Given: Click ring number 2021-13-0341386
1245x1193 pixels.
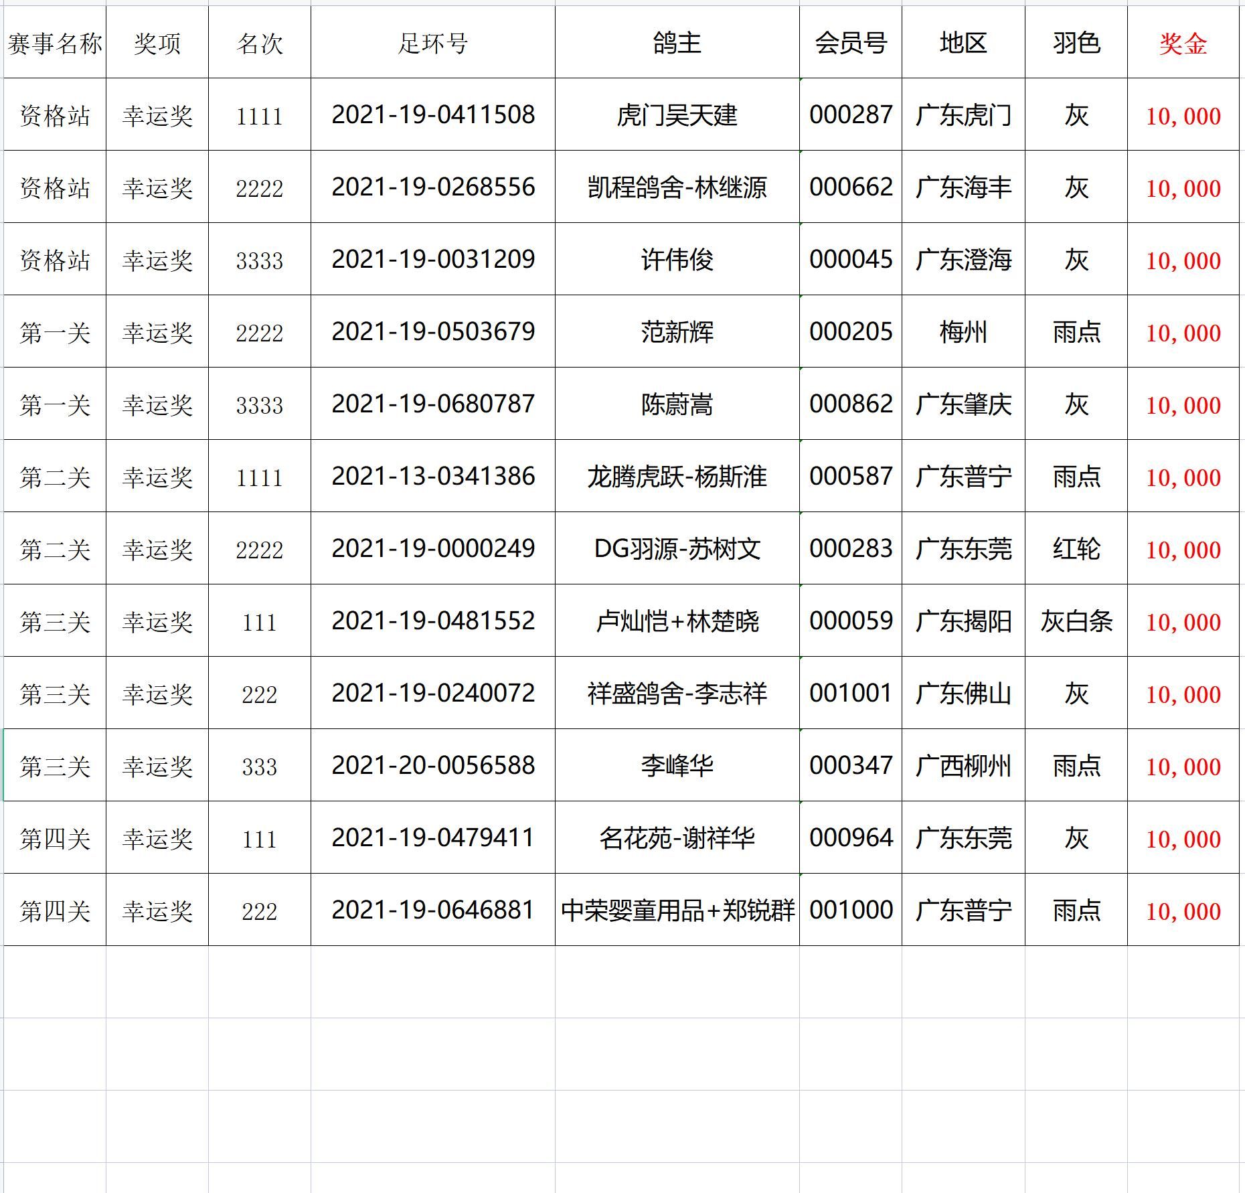Looking at the screenshot, I should point(433,476).
